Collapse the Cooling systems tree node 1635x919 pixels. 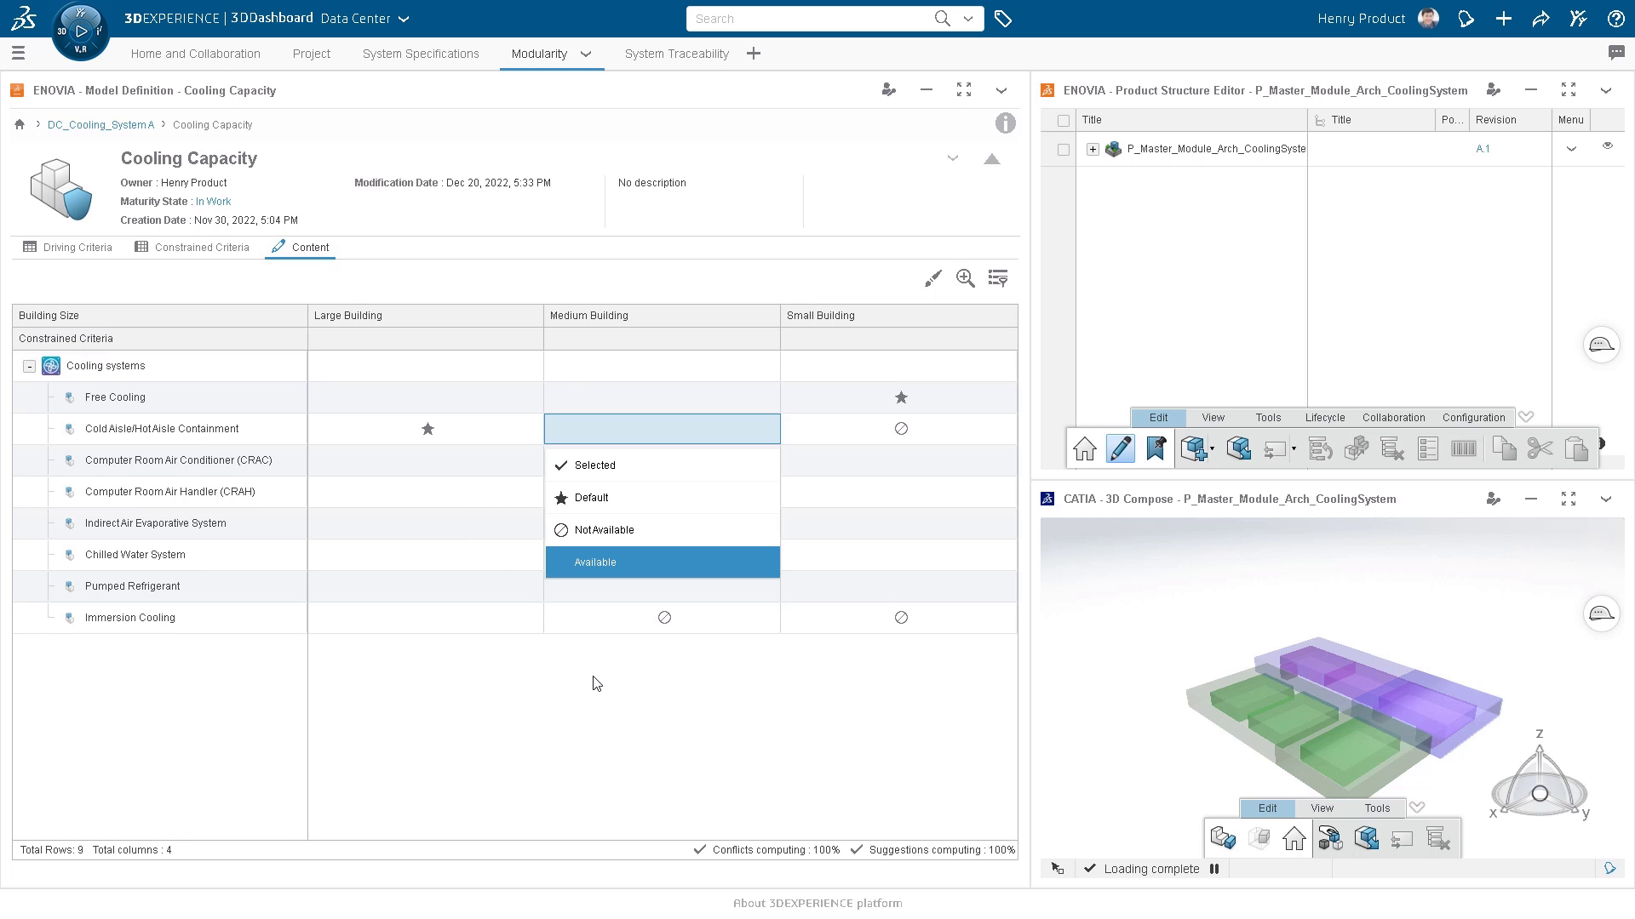point(29,366)
